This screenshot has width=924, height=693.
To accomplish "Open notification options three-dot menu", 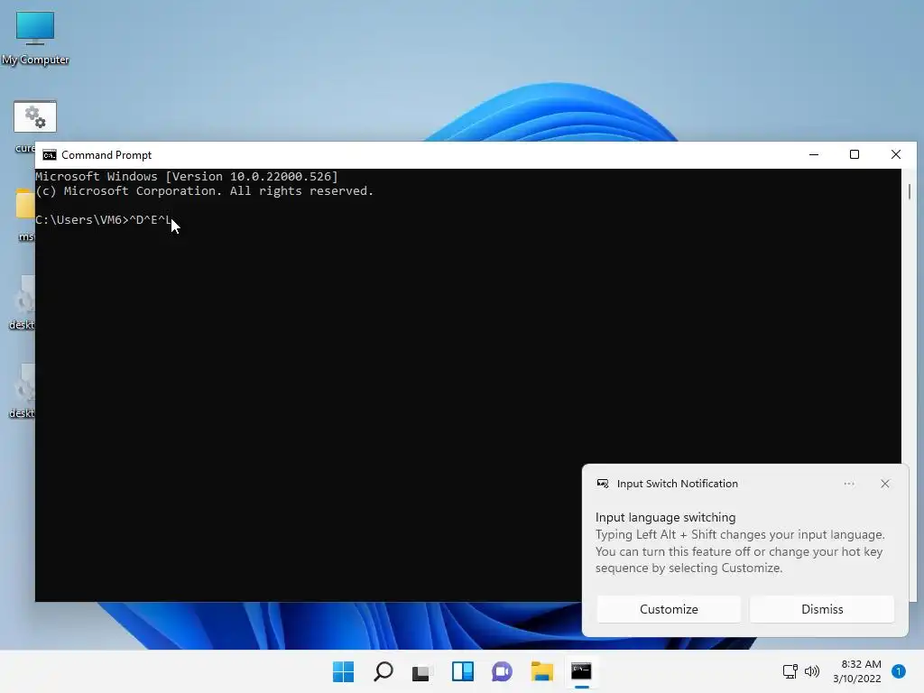I will [849, 484].
